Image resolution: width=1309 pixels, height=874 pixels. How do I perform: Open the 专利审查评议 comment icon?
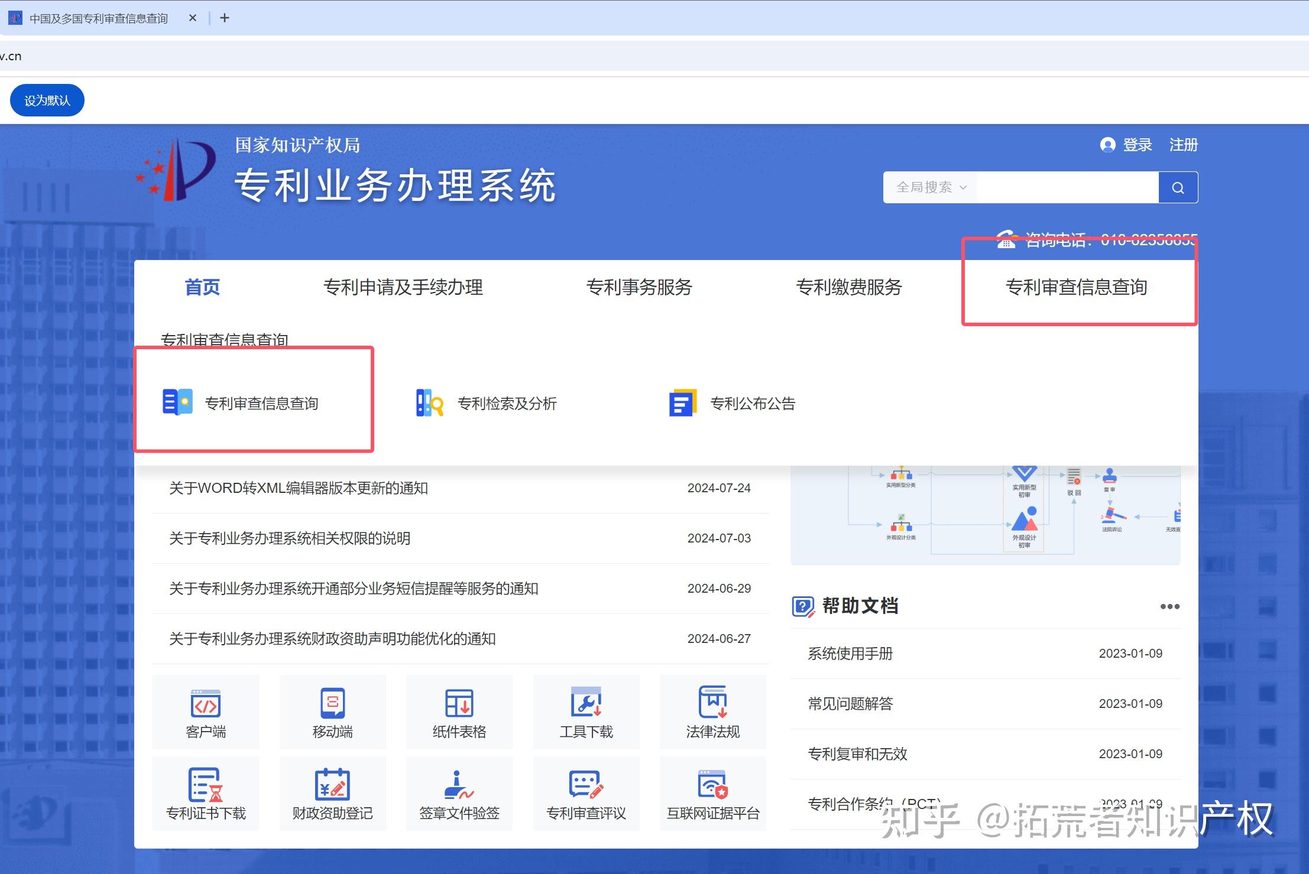point(586,785)
